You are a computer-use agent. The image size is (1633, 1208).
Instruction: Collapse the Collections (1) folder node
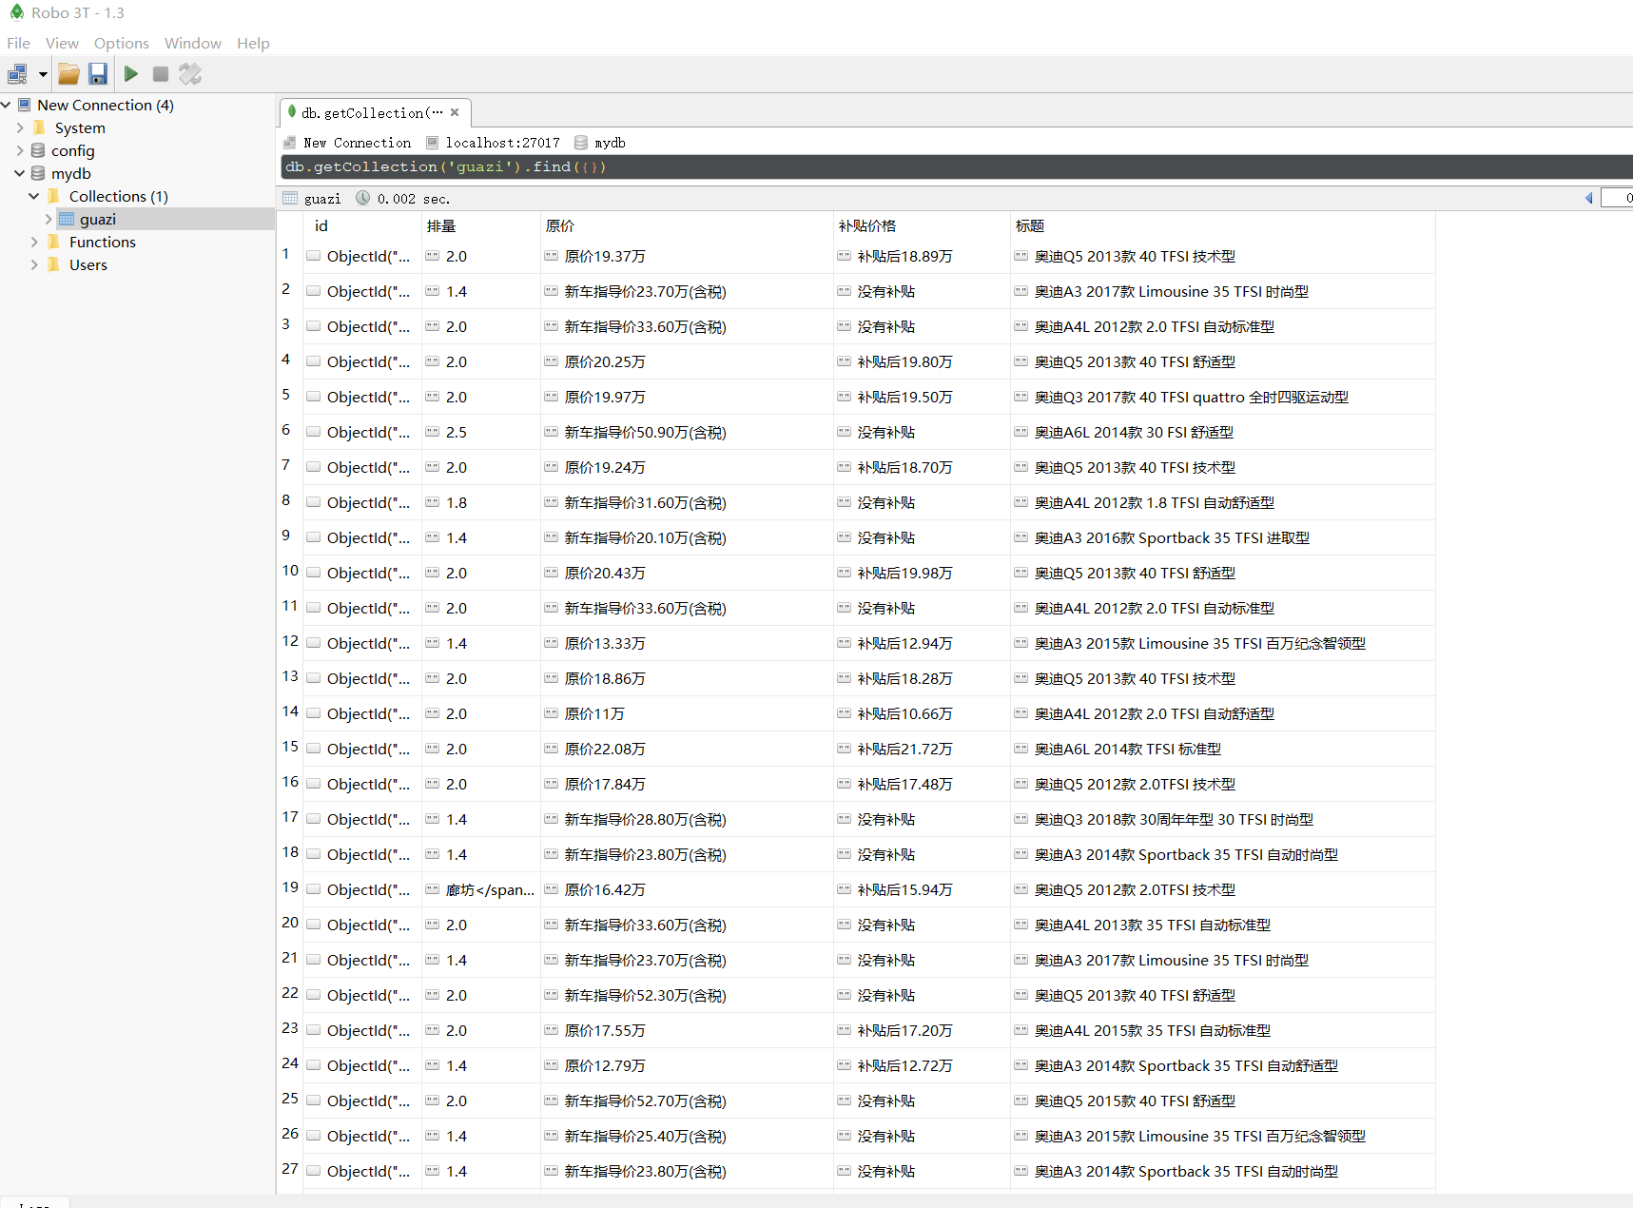point(34,196)
